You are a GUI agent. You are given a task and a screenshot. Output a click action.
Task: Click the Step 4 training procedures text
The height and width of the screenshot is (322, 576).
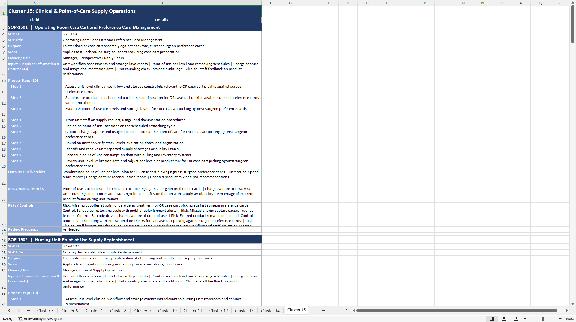(x=126, y=120)
